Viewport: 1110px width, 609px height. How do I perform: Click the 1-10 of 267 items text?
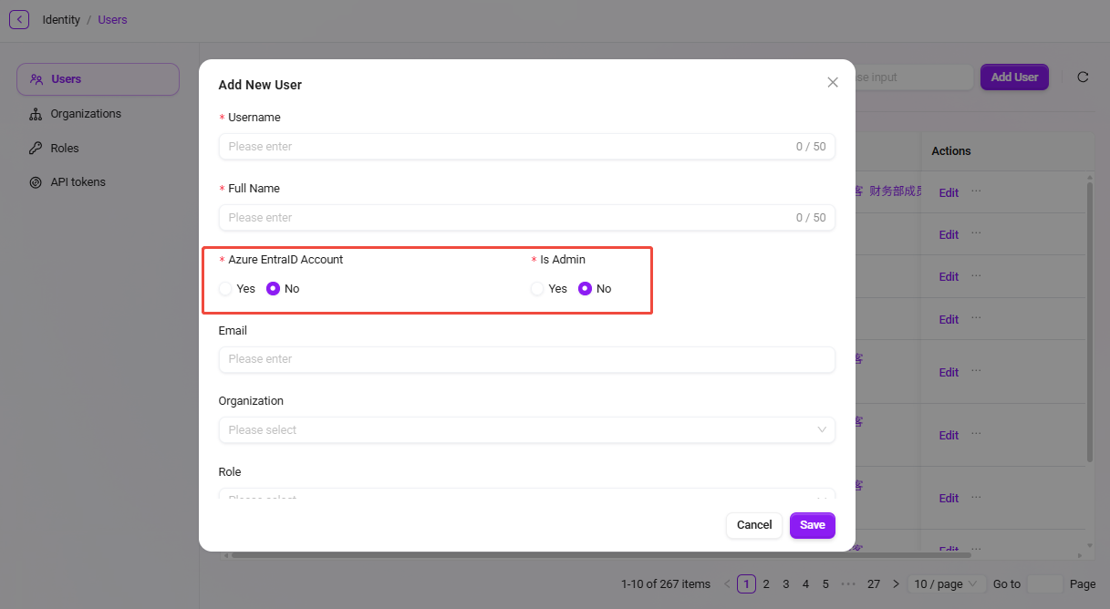(x=666, y=584)
